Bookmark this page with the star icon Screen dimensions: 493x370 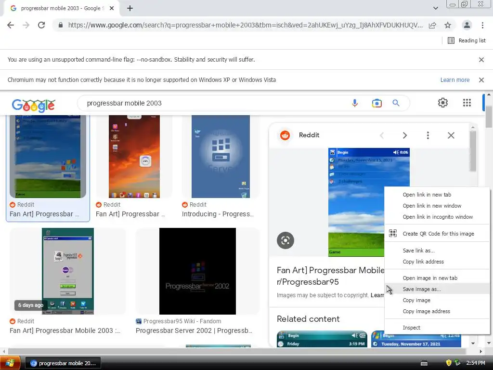pyautogui.click(x=448, y=25)
